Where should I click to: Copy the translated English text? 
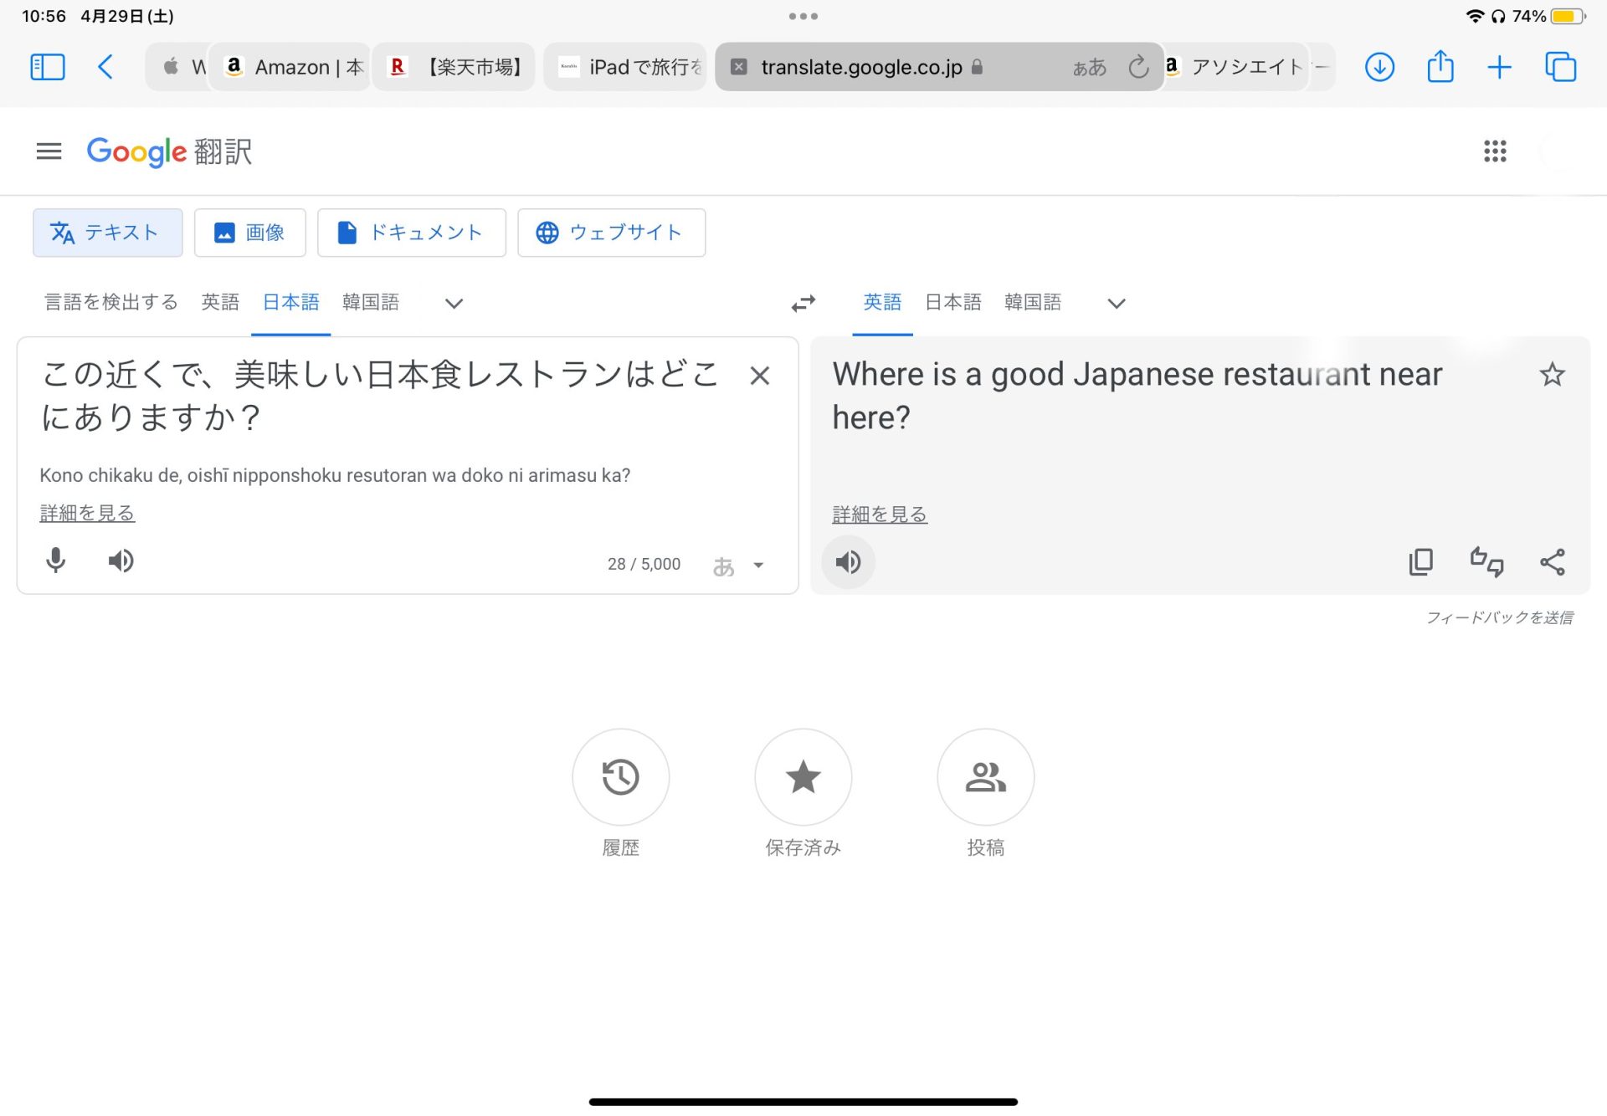tap(1420, 562)
